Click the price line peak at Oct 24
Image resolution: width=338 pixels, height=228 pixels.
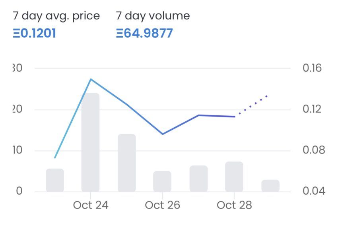coord(91,79)
